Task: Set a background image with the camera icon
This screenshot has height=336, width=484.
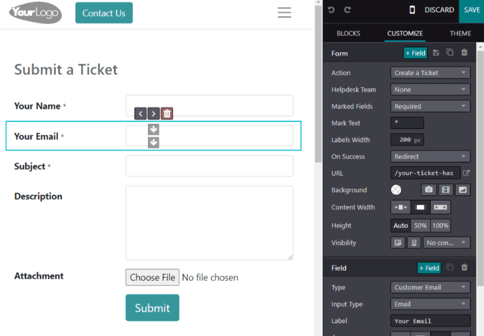Action: [x=429, y=190]
